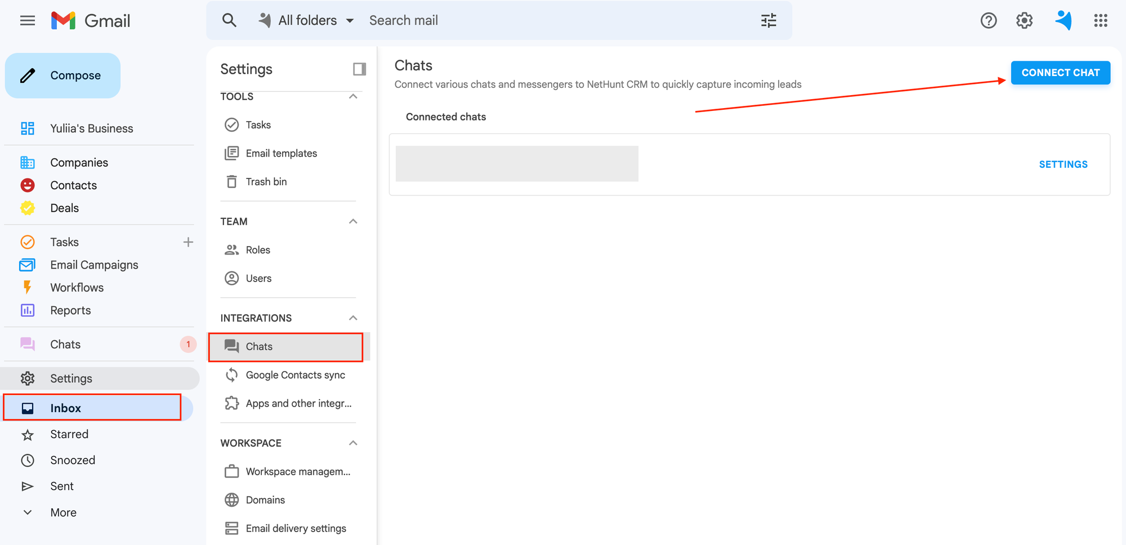Click the Starred star icon
This screenshot has height=545, width=1126.
tap(28, 435)
